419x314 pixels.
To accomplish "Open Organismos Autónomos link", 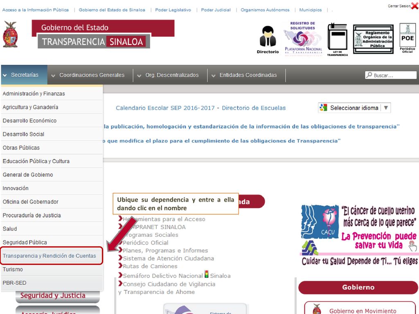I will click(x=265, y=10).
